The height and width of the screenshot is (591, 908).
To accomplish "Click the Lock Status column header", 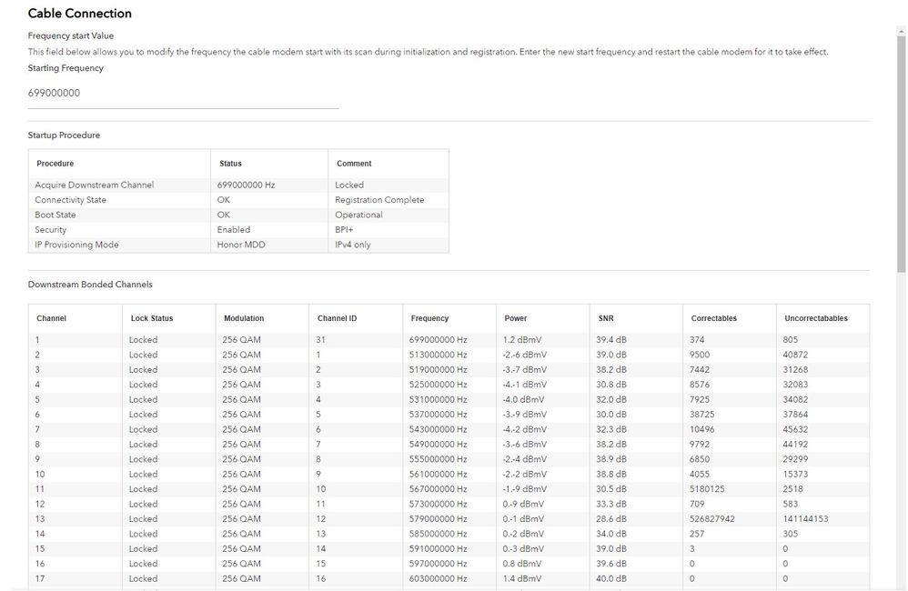I will click(x=150, y=317).
